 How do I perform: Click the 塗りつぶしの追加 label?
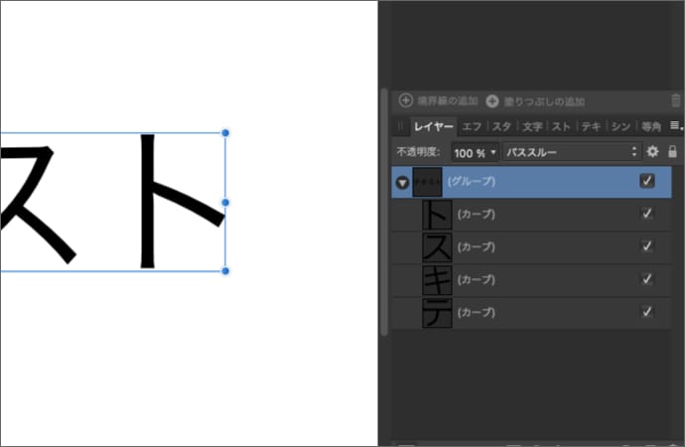[x=545, y=101]
